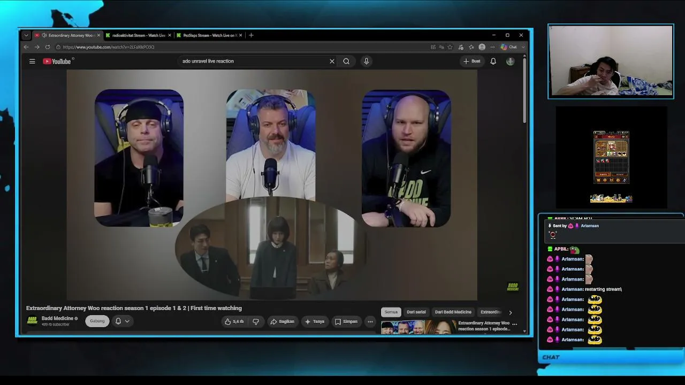Open the YouTube account avatar menu

tap(510, 61)
